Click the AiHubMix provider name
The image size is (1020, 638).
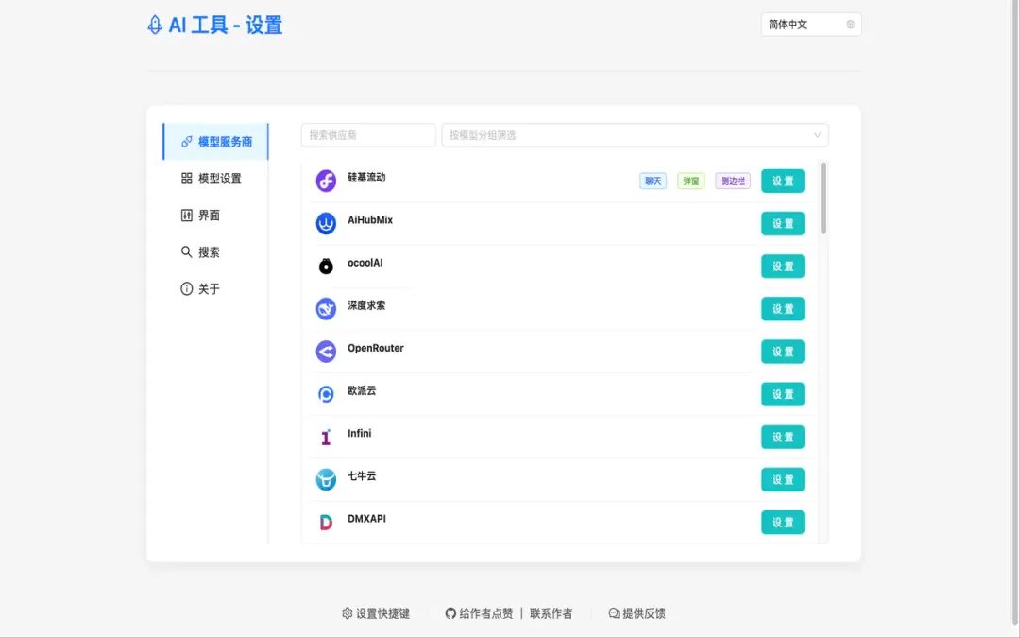[370, 220]
